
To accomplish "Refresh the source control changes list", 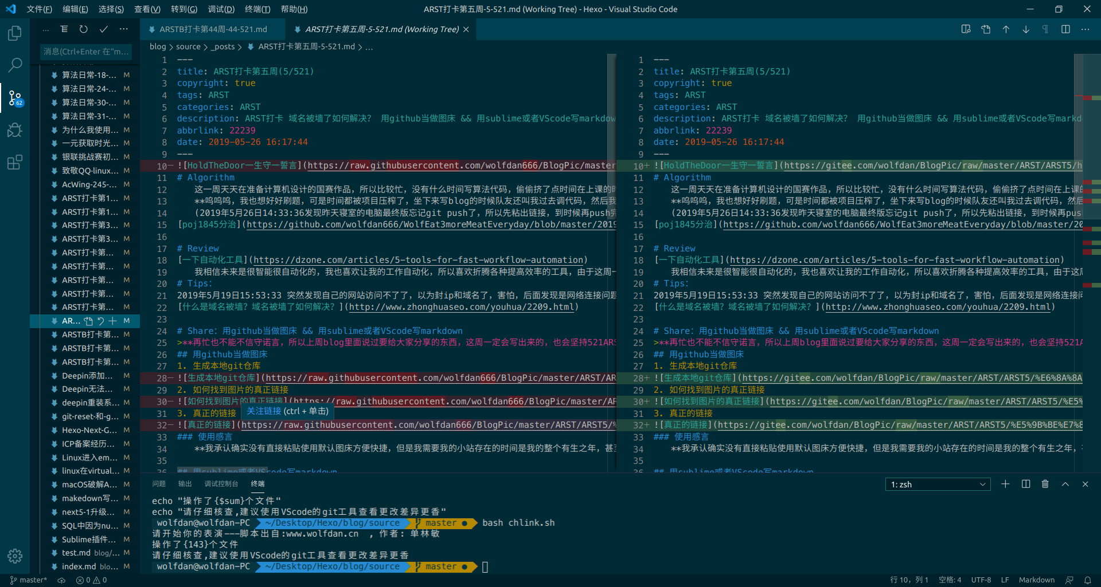I will tap(84, 29).
